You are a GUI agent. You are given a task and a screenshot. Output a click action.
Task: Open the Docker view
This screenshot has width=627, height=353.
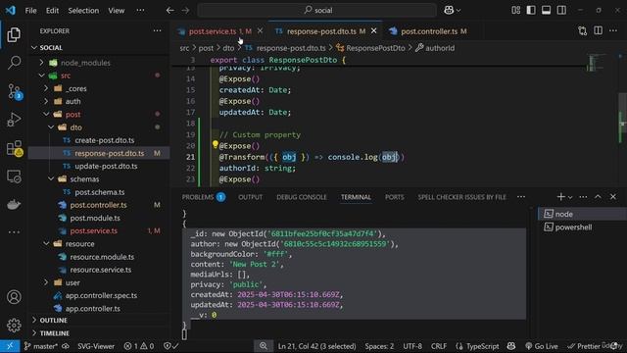[x=14, y=205]
